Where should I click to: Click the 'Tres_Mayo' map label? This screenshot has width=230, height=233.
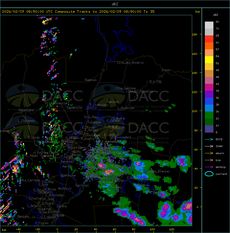[x=91, y=117]
